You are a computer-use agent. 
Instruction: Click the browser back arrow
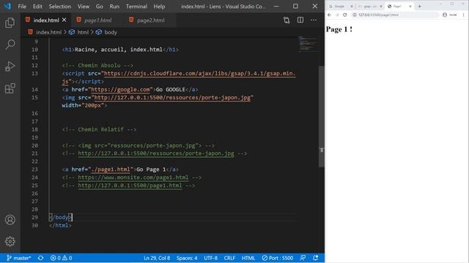point(329,15)
